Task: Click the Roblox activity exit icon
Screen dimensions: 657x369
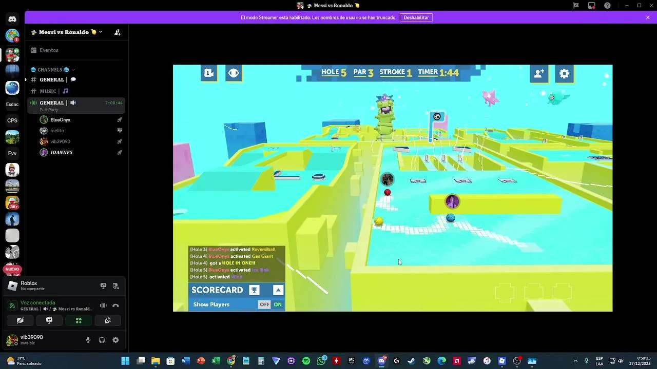Action: pos(115,286)
